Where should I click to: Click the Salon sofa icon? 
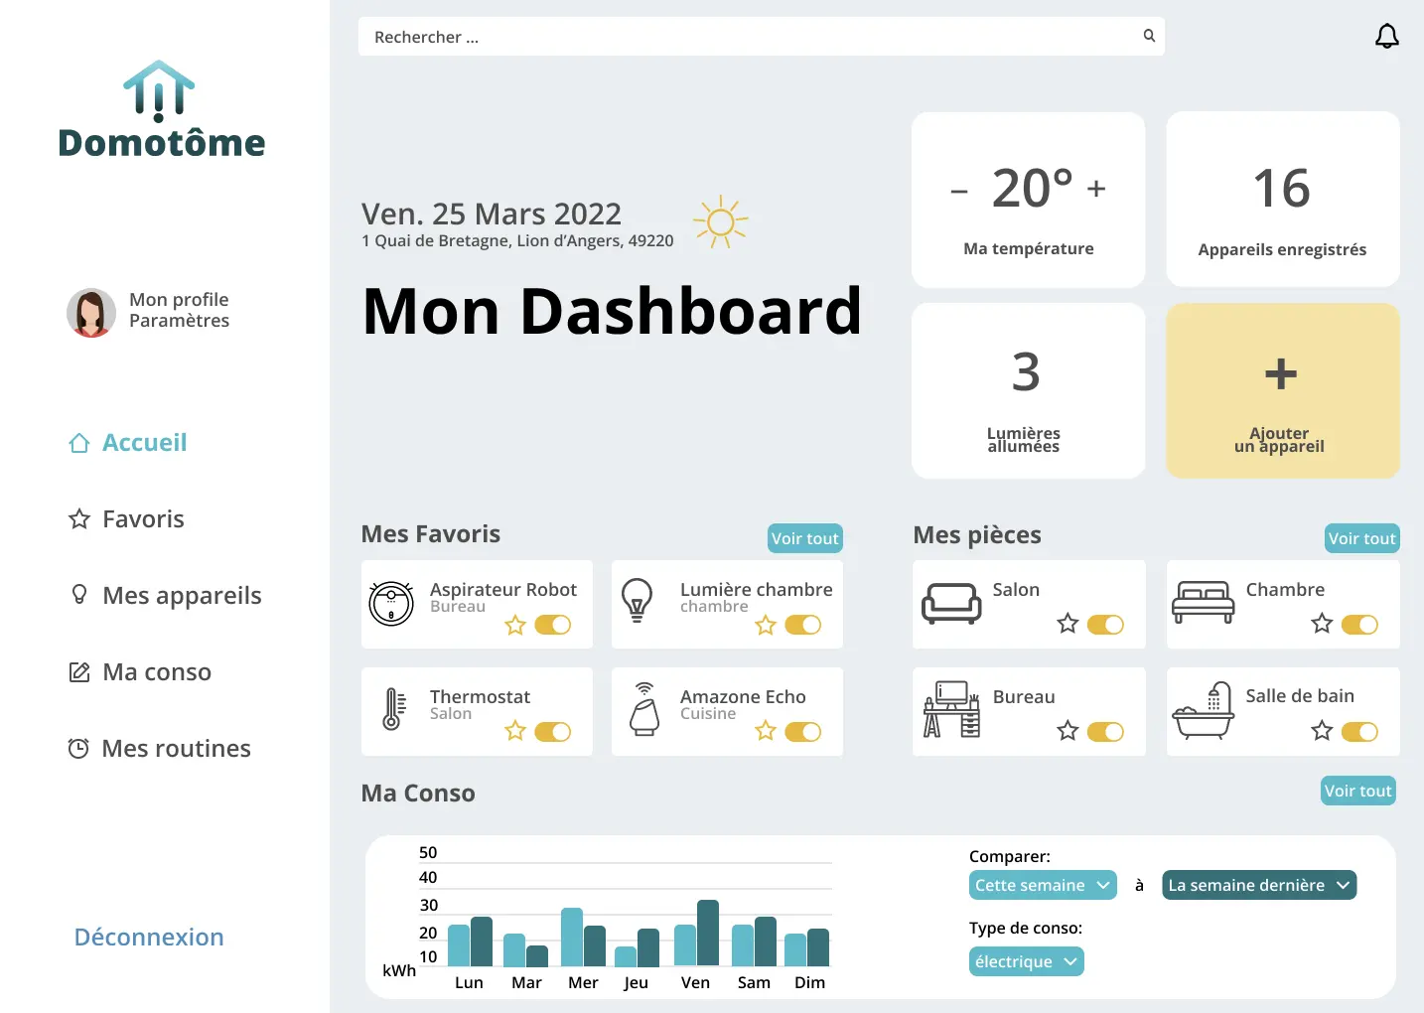point(951,603)
